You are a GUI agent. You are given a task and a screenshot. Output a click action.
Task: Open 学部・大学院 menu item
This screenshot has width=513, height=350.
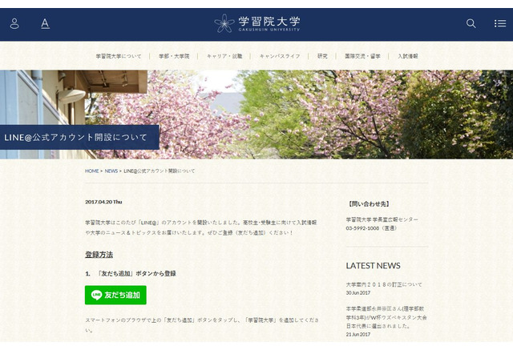(174, 56)
